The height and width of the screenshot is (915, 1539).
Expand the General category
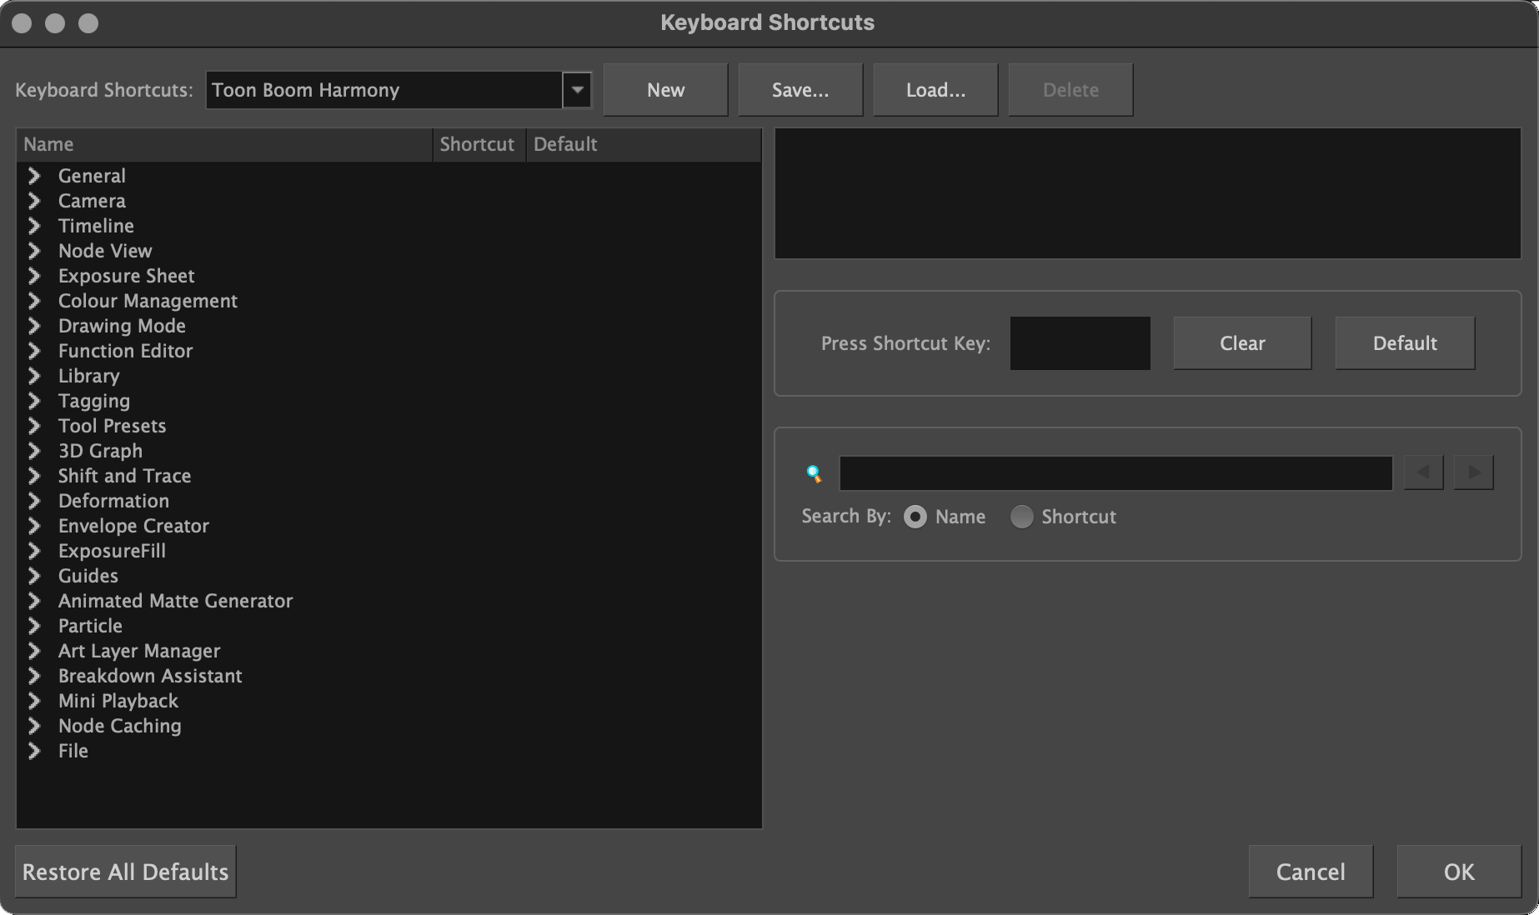point(34,176)
